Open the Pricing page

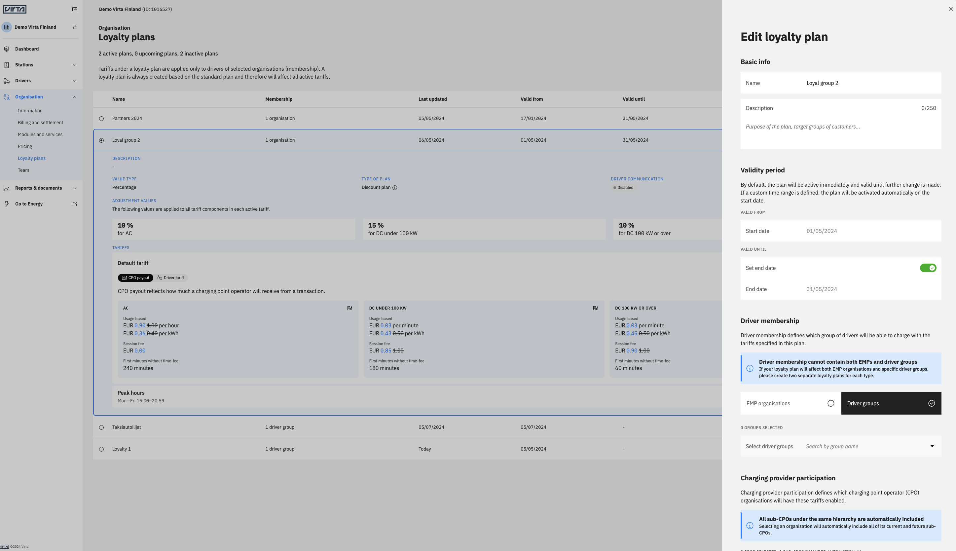24,146
